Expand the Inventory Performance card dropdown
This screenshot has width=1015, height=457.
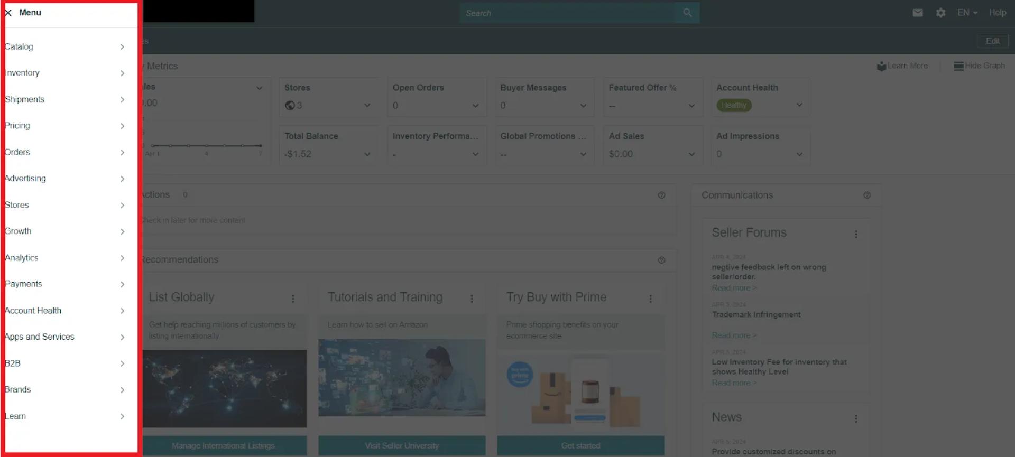click(x=475, y=154)
